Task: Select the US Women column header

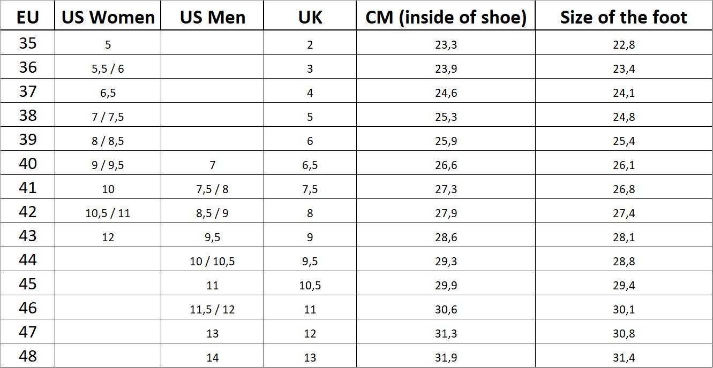Action: point(108,17)
